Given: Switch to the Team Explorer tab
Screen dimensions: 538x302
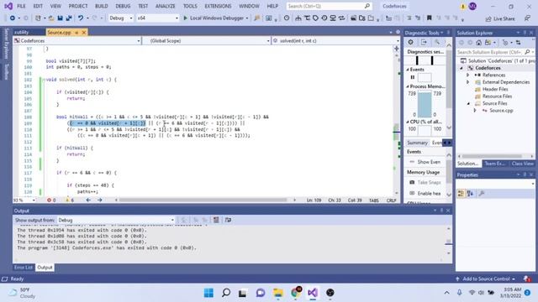Looking at the screenshot, I should (x=495, y=164).
